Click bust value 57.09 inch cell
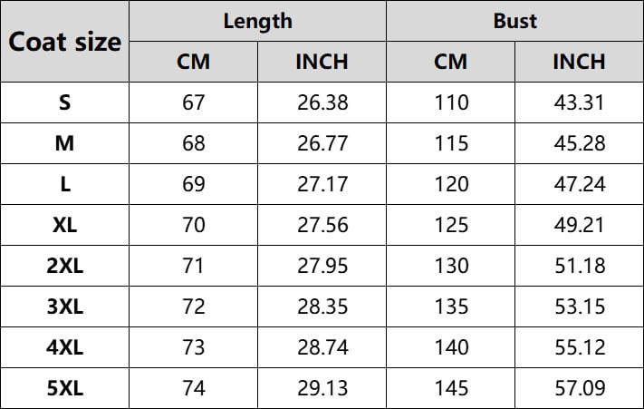This screenshot has height=409, width=644. (580, 388)
